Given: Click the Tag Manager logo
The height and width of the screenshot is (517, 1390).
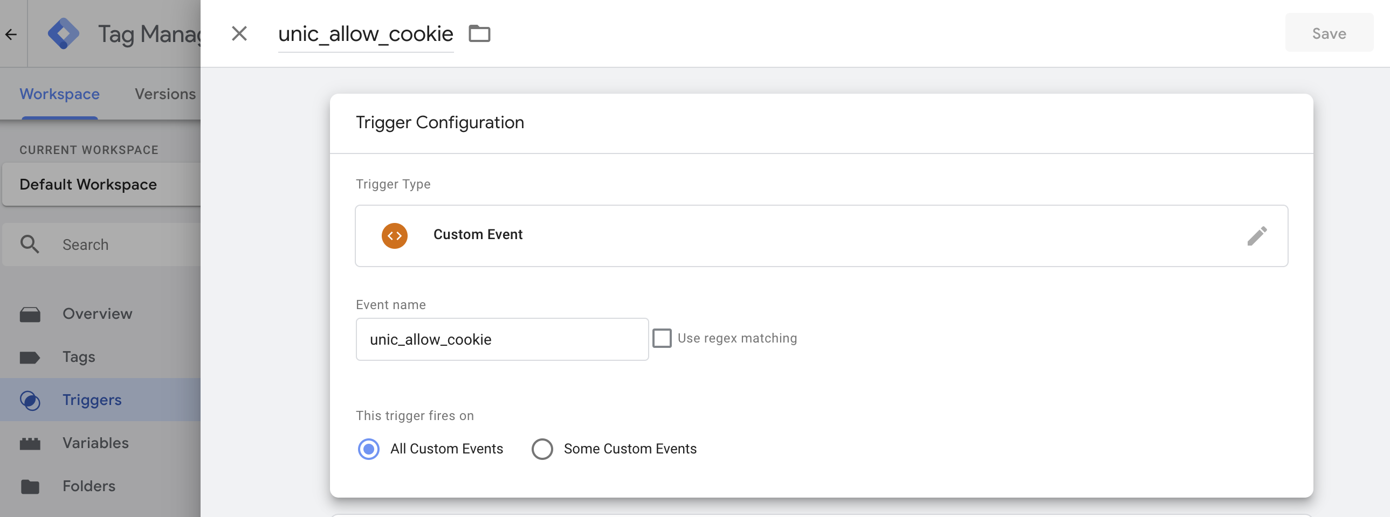Looking at the screenshot, I should 63,33.
